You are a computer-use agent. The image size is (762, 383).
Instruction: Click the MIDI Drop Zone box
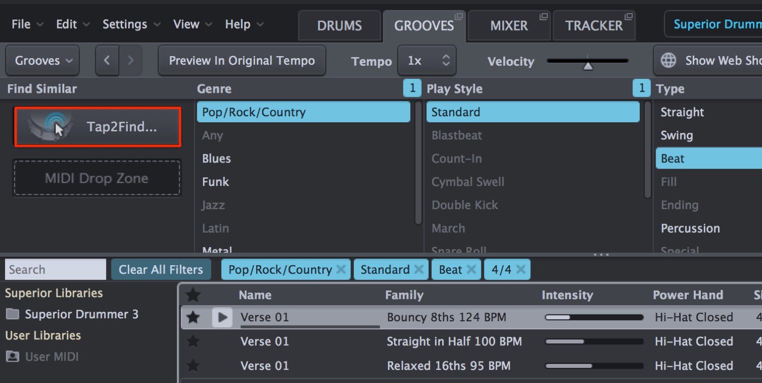pyautogui.click(x=97, y=178)
